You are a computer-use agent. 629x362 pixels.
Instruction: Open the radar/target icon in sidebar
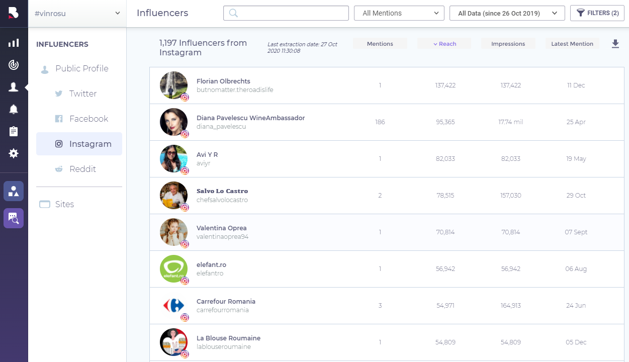coord(14,65)
